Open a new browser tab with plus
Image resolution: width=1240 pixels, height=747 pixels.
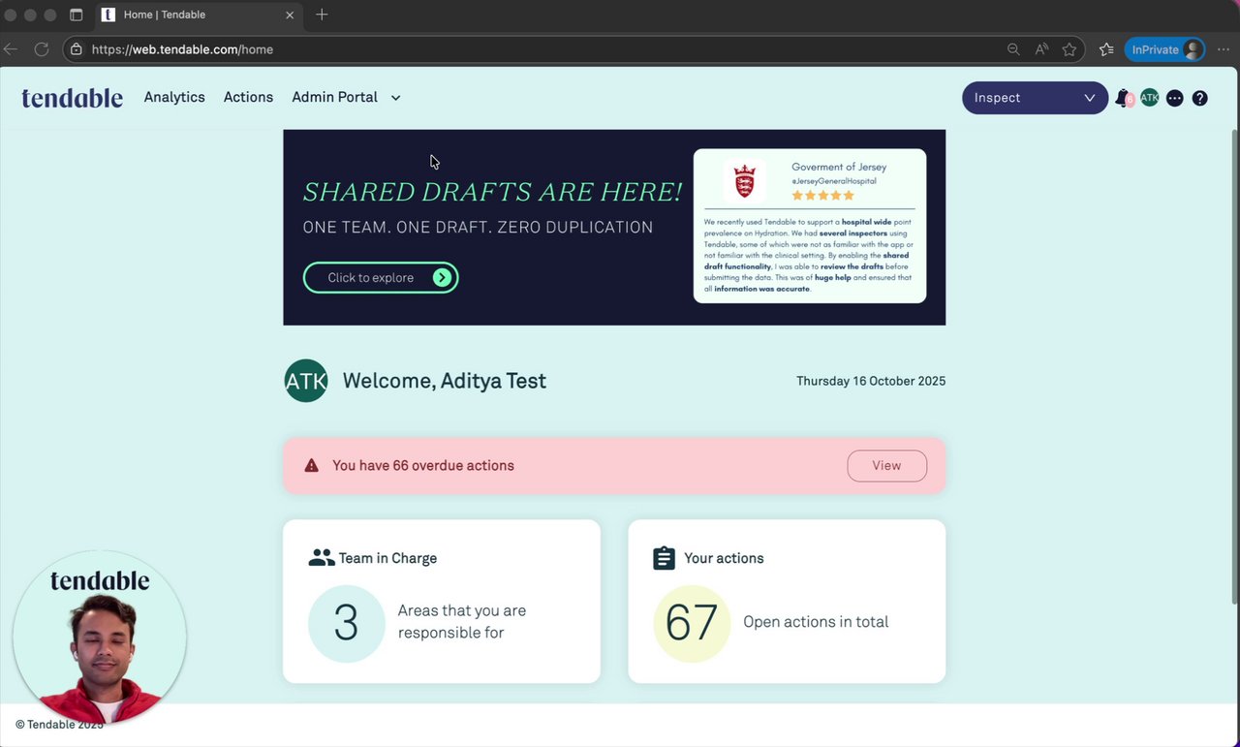click(x=322, y=15)
